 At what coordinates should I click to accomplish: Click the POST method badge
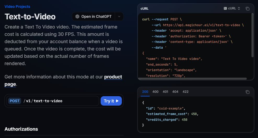point(15,101)
